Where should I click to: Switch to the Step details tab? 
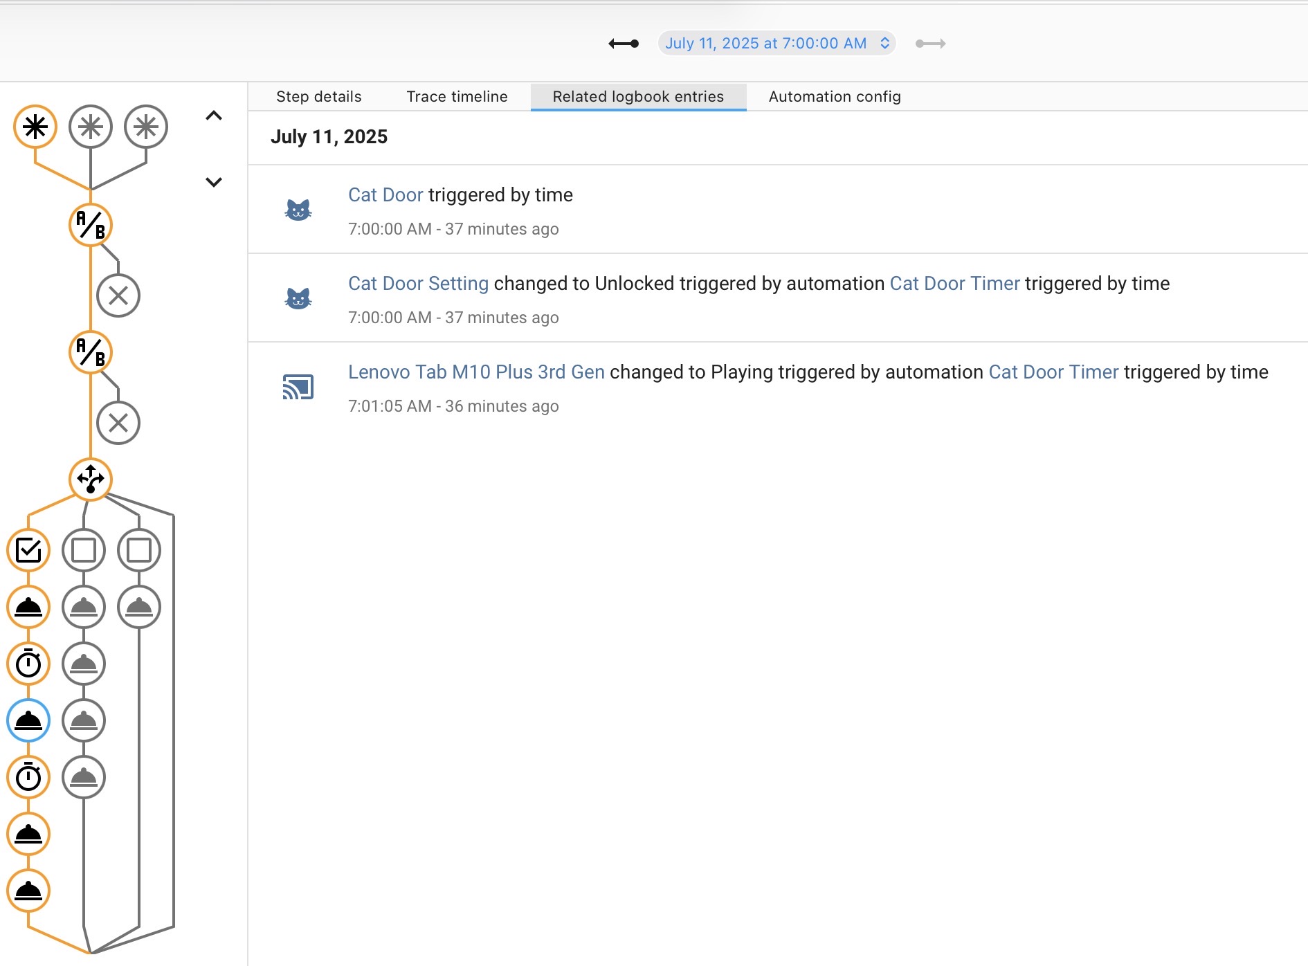[319, 97]
